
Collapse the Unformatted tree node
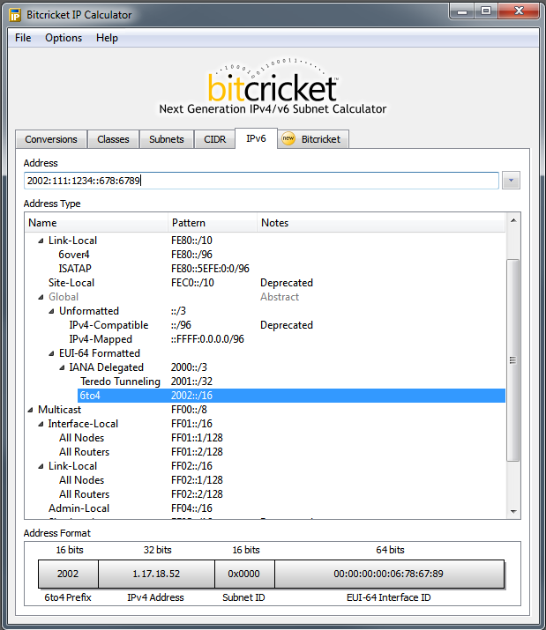coord(51,311)
